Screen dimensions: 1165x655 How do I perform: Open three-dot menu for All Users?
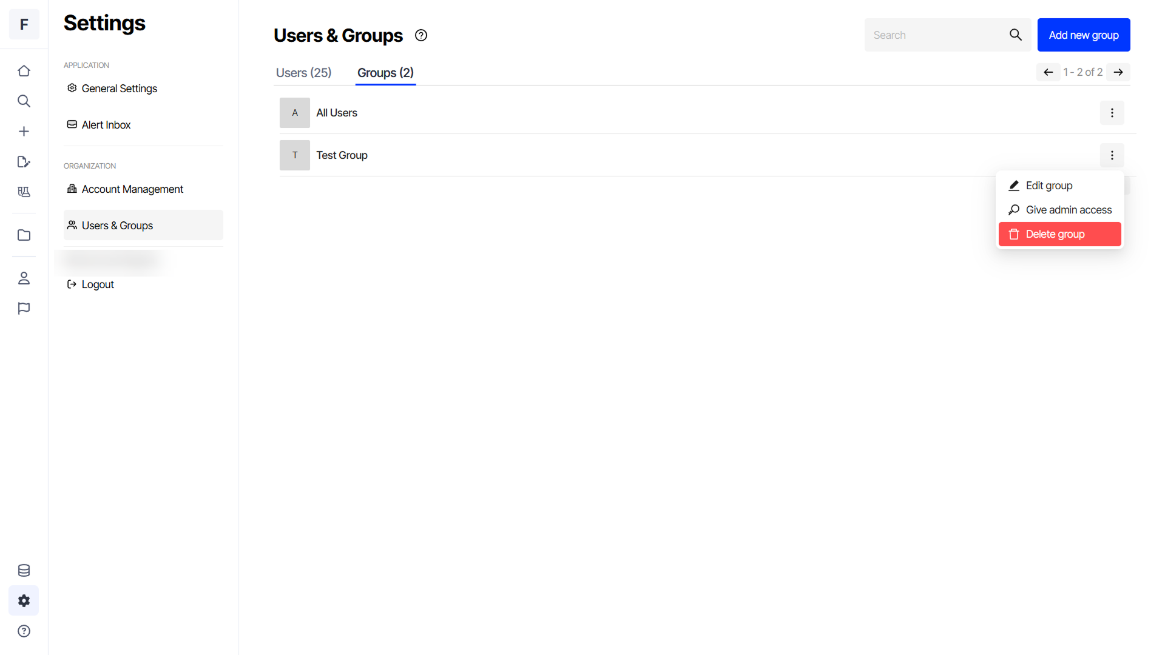[1112, 113]
